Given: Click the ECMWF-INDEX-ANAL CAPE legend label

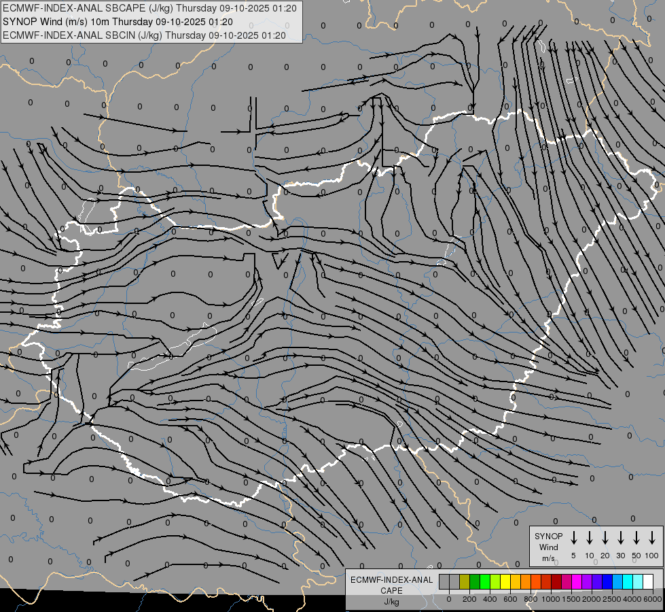Looking at the screenshot, I should tap(391, 585).
